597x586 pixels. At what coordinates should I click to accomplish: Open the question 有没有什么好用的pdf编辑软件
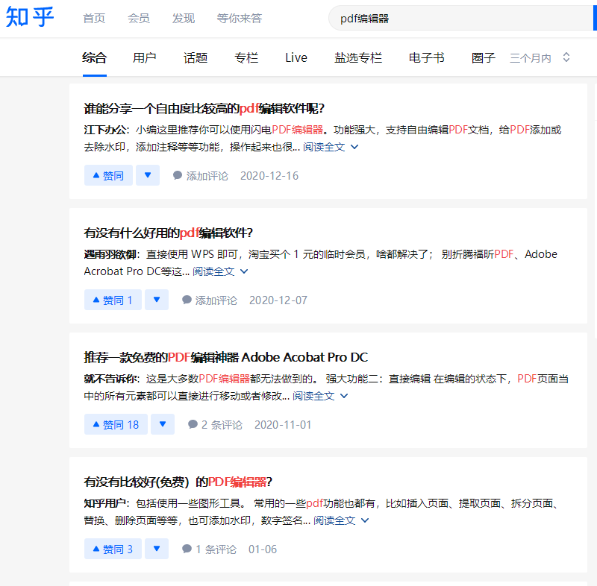[x=167, y=233]
